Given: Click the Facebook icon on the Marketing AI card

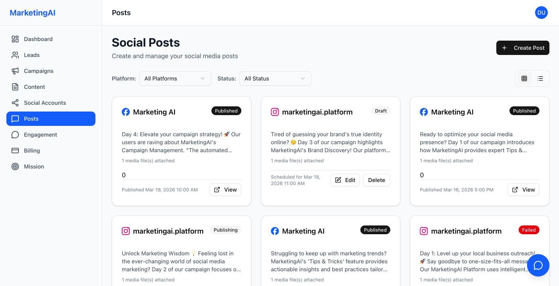Looking at the screenshot, I should [x=126, y=112].
